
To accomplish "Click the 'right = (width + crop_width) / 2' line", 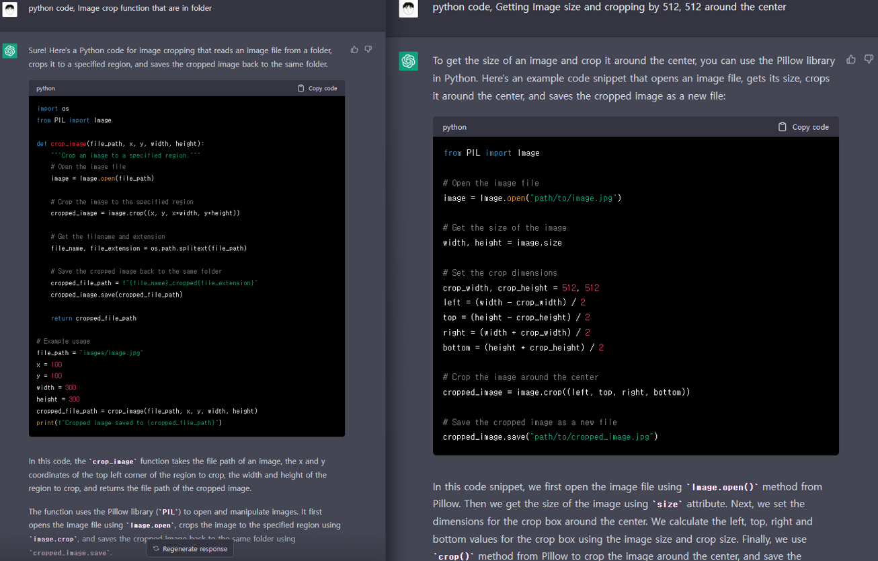I will pos(516,332).
